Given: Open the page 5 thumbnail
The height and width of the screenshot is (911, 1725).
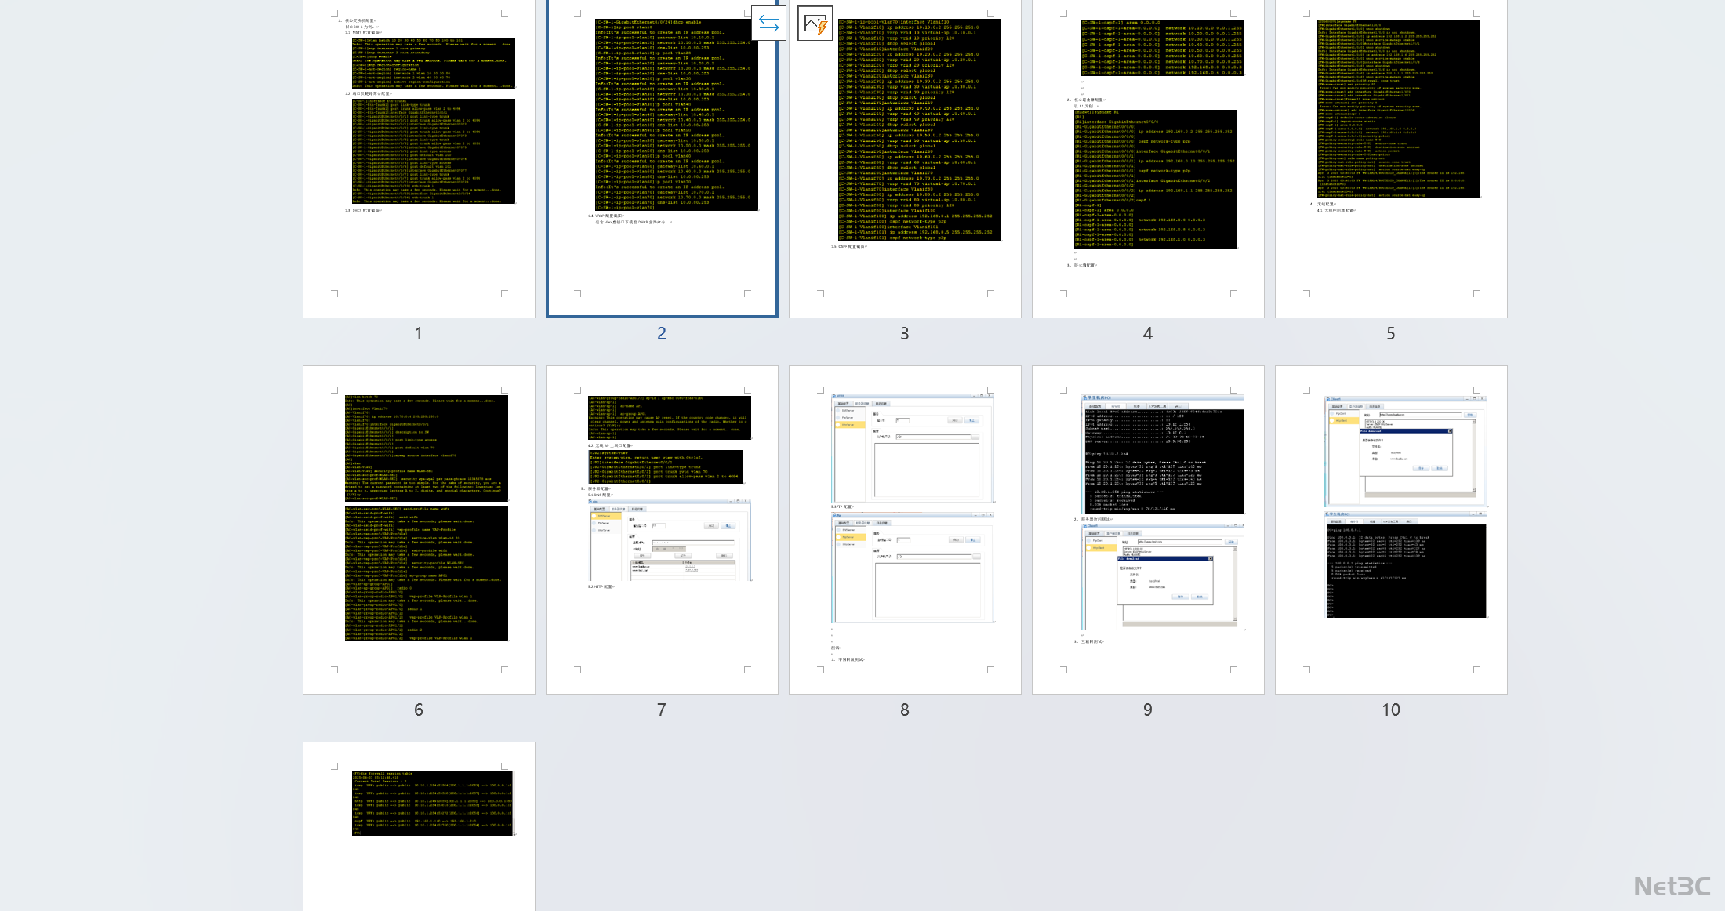Looking at the screenshot, I should (x=1391, y=157).
